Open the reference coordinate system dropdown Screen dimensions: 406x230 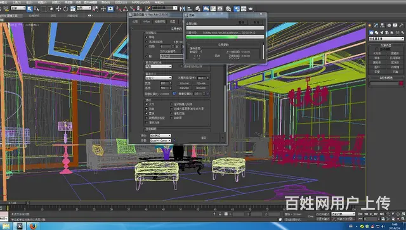tap(84, 8)
